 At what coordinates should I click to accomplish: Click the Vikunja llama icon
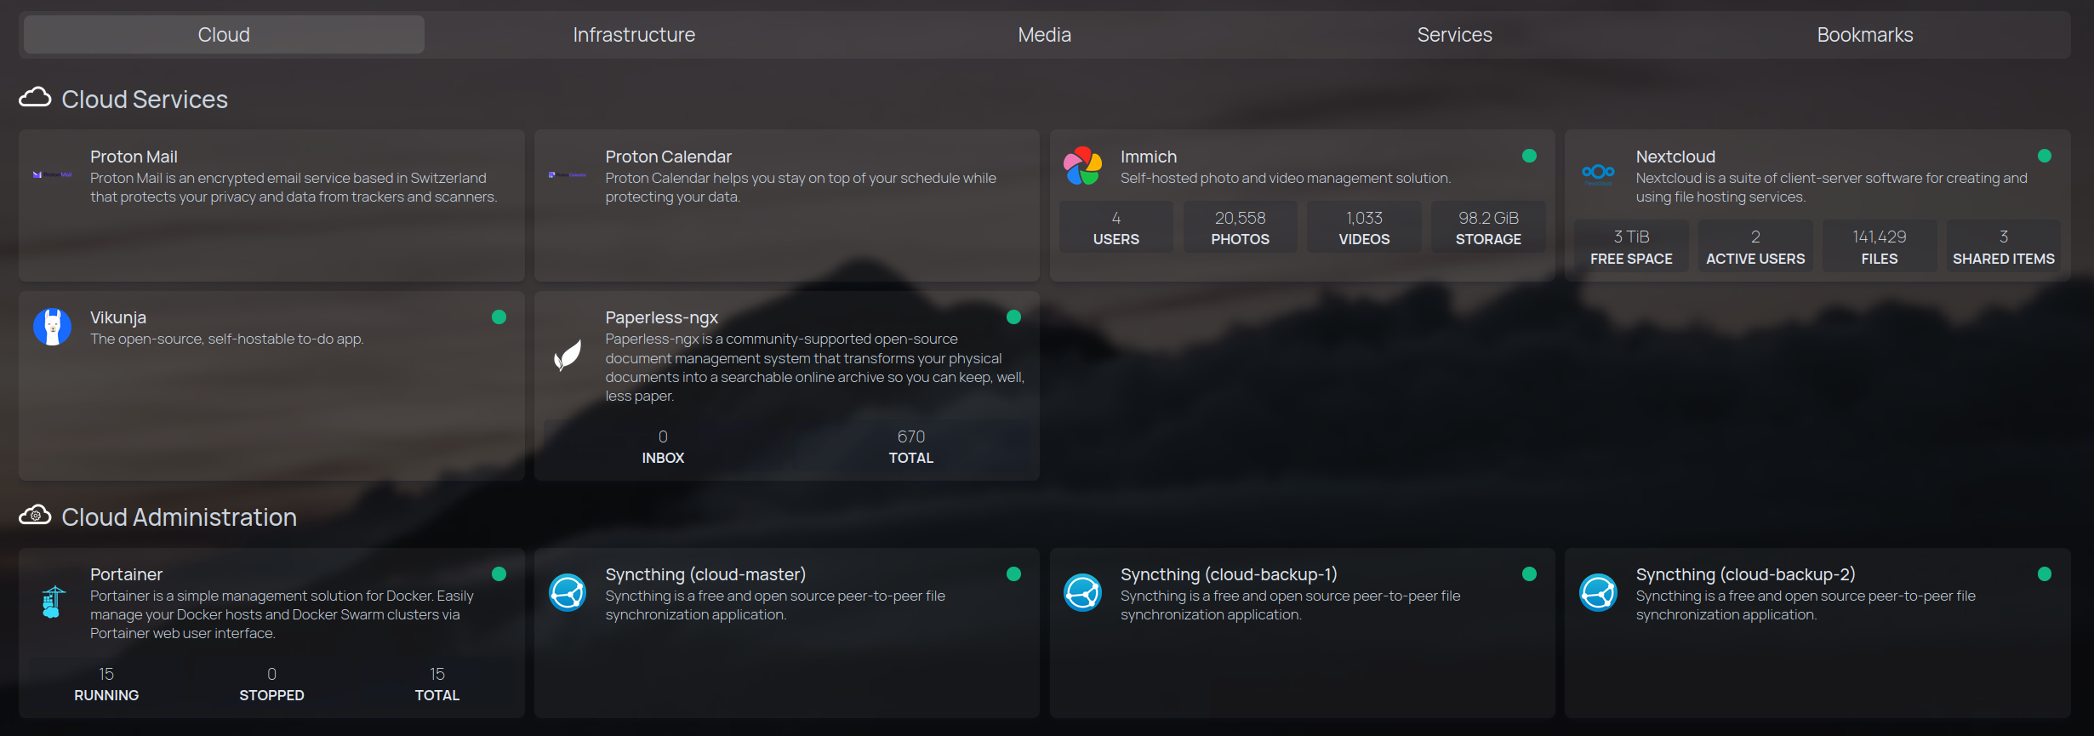[52, 327]
